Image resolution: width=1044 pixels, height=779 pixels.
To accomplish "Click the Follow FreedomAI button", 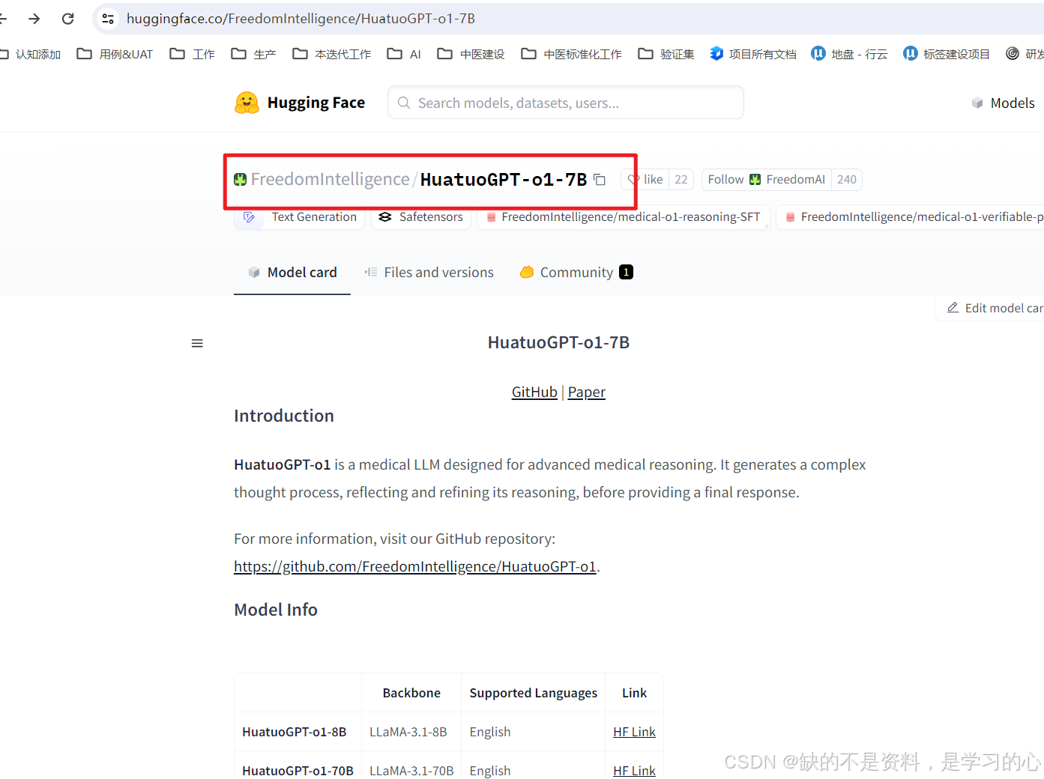I will 766,180.
